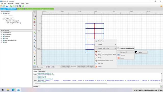Click the green slanted line tool icon
This screenshot has width=163, height=92.
(35, 56)
